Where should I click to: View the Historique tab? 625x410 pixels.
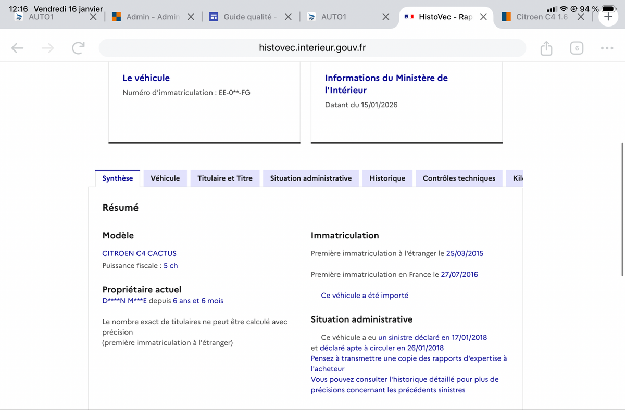click(387, 178)
